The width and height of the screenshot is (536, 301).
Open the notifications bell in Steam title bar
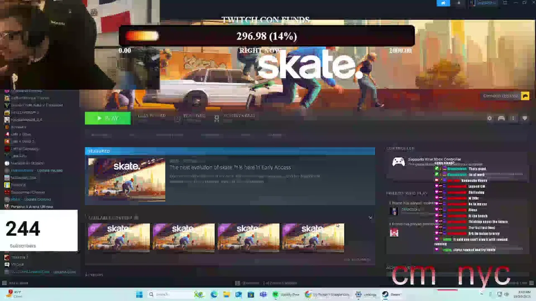459,3
